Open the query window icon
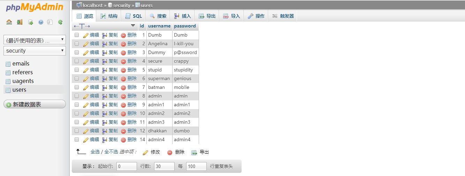465x176 pixels. [30, 22]
